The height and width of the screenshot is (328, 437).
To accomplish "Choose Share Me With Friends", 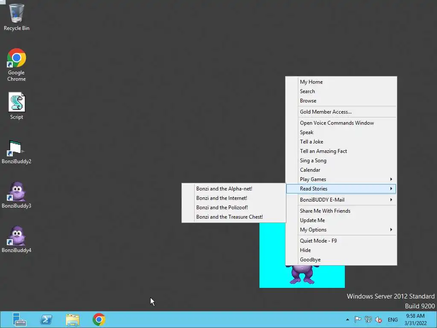I will point(341,211).
